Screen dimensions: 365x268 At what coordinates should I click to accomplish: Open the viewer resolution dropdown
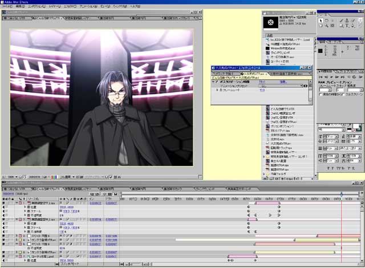pos(67,177)
